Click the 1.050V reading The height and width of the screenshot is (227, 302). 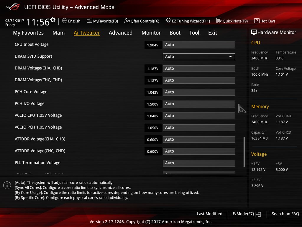(x=153, y=128)
